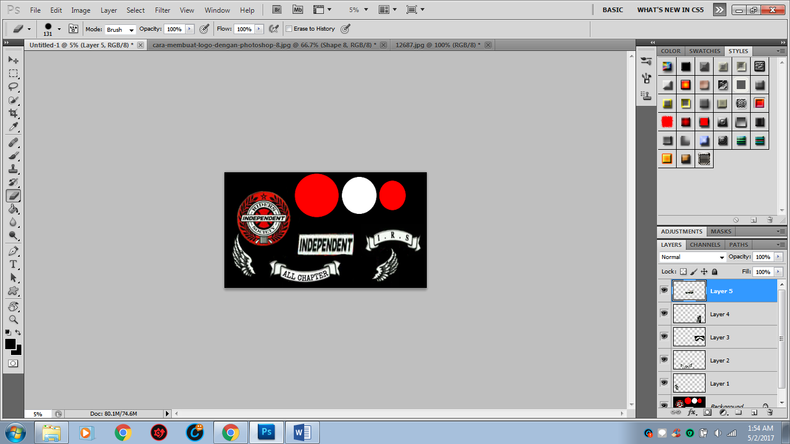Viewport: 790px width, 444px height.
Task: Launch Mini Bridge from the application bar
Action: [x=297, y=10]
